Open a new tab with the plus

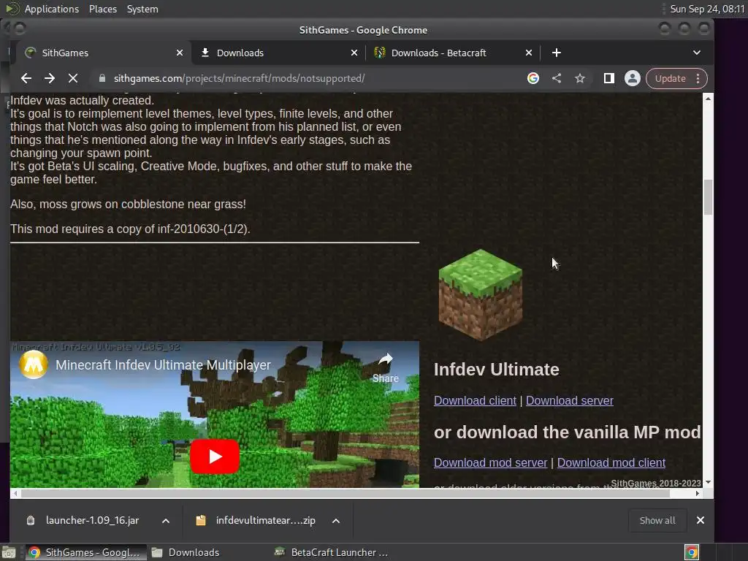[556, 53]
